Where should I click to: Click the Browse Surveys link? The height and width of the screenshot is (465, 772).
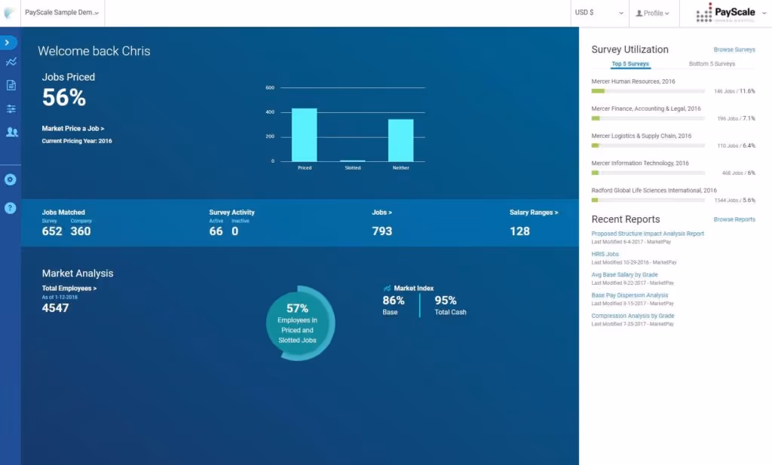point(734,49)
